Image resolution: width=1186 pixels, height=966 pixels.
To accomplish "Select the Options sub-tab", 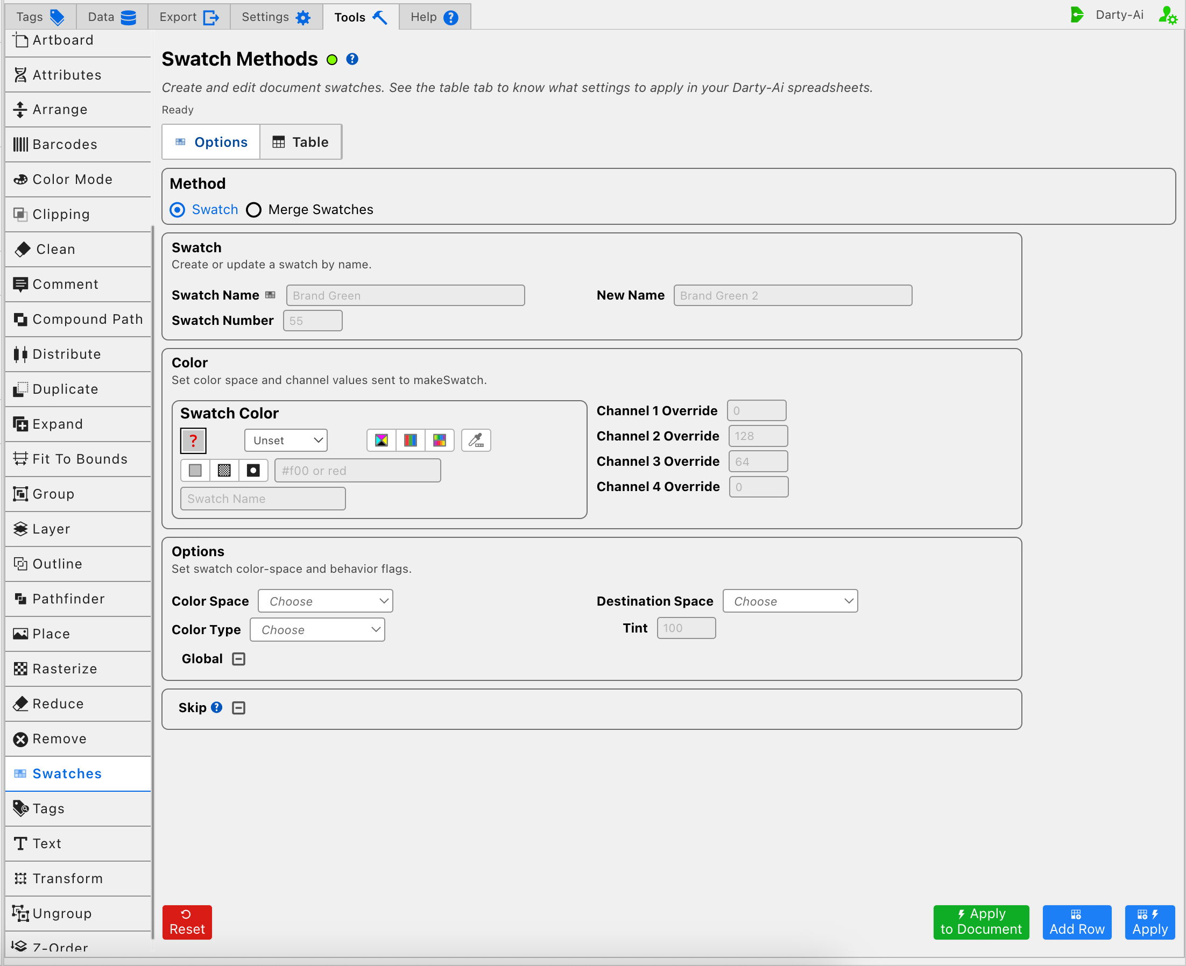I will click(x=211, y=142).
